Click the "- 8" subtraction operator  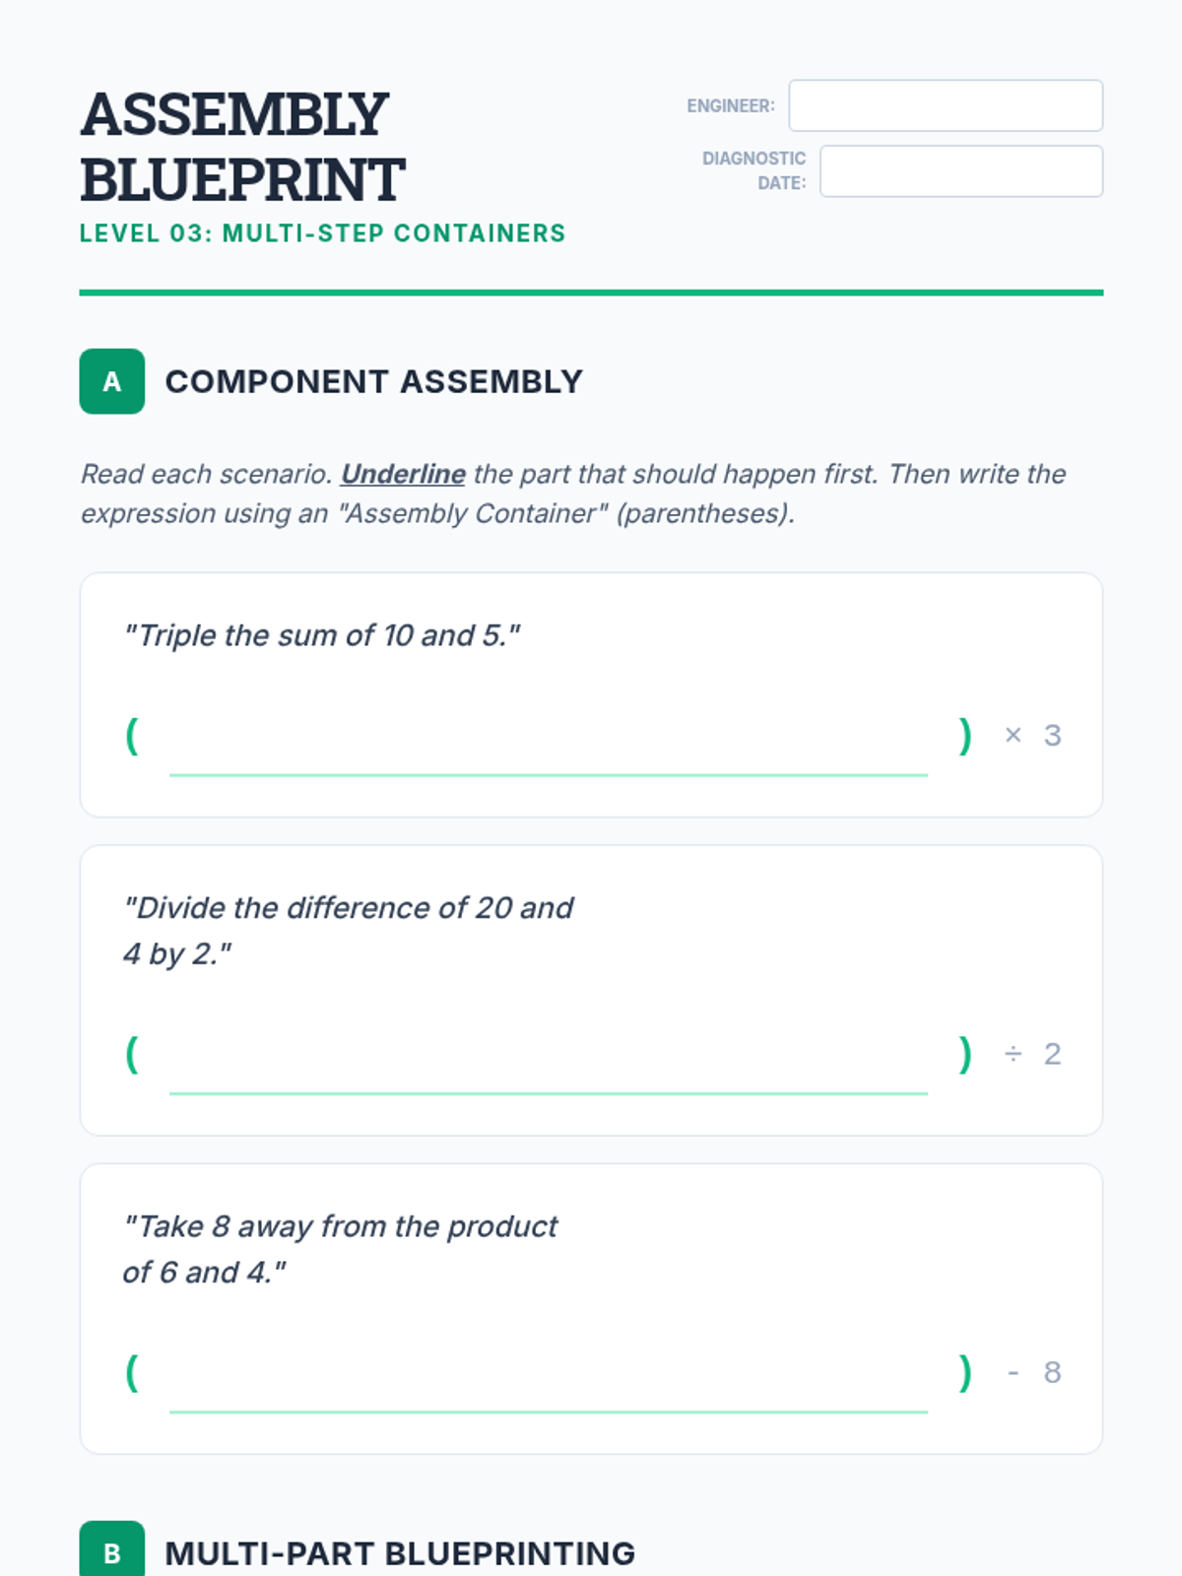[1033, 1372]
